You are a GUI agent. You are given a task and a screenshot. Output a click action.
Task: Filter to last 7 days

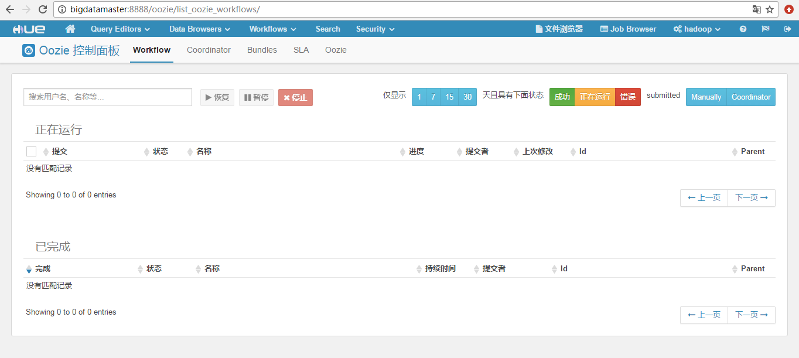433,97
